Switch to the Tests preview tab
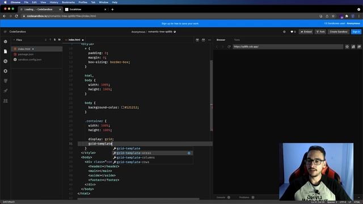The image size is (363, 204). (x=237, y=40)
